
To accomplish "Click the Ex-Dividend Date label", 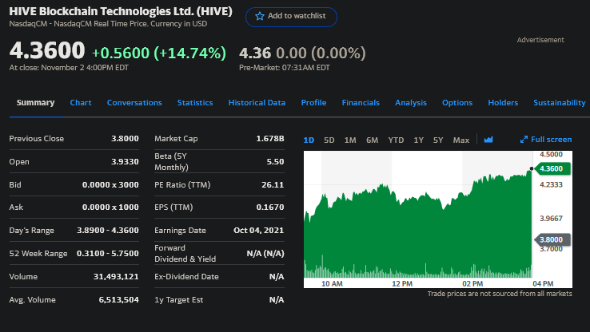I will 186,277.
